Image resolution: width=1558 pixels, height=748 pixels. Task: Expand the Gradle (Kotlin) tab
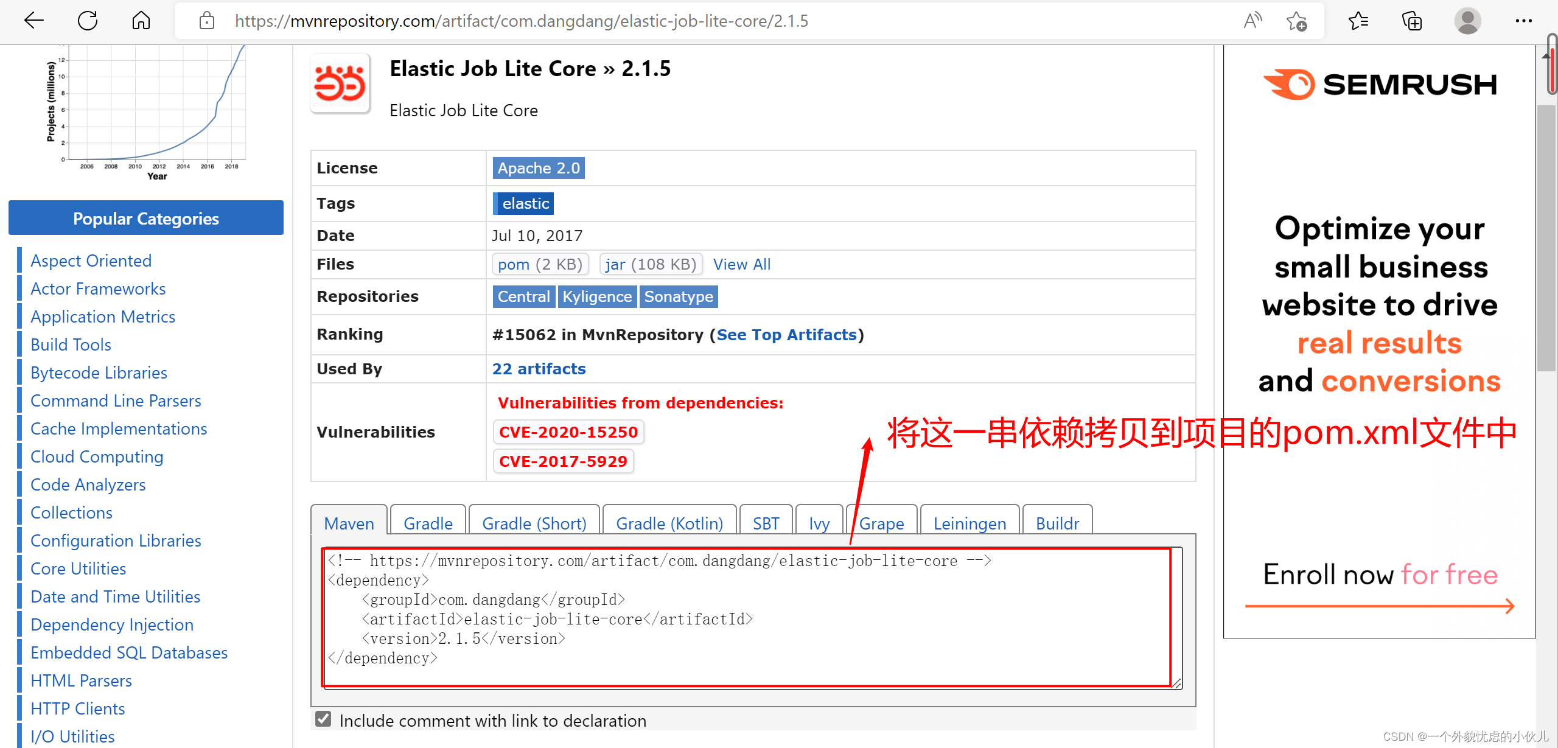tap(669, 523)
